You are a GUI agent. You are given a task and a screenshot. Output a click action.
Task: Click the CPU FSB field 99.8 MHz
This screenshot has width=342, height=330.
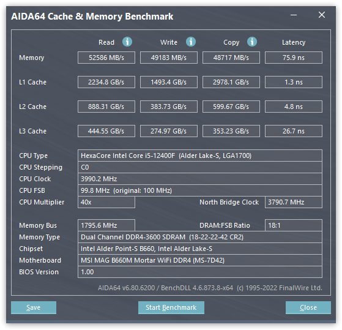(x=200, y=190)
